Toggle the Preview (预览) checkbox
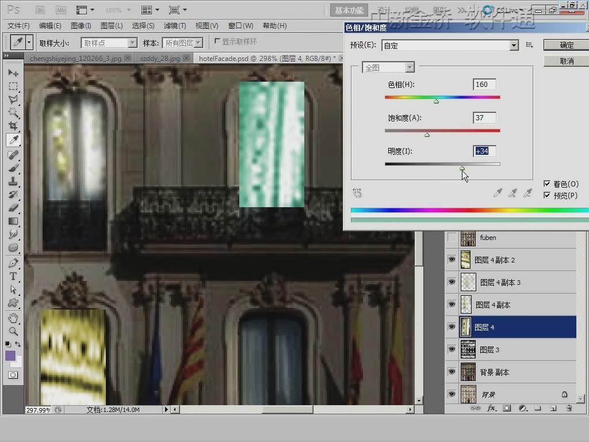 547,195
